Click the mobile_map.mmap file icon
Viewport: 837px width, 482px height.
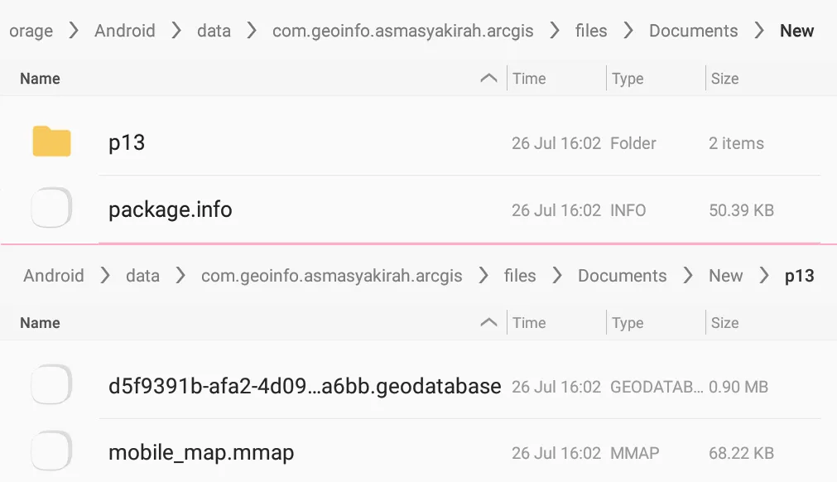(x=51, y=453)
